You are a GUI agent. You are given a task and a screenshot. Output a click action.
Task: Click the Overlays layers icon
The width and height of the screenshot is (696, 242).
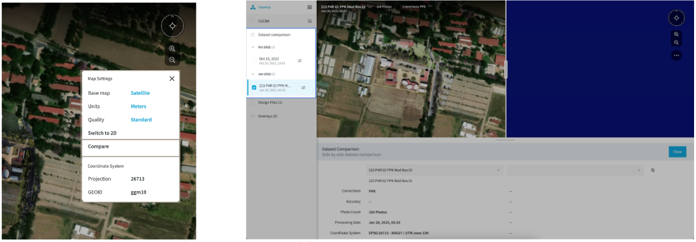coord(252,116)
